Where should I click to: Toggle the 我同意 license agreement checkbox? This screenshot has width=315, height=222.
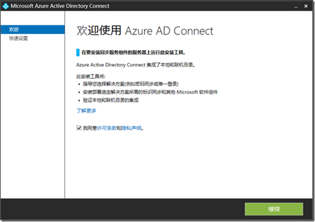[79, 128]
